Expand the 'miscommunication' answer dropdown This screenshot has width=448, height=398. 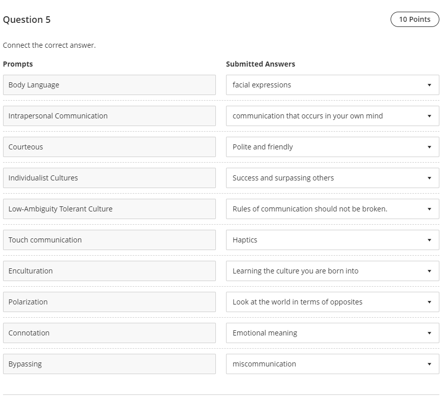332,364
